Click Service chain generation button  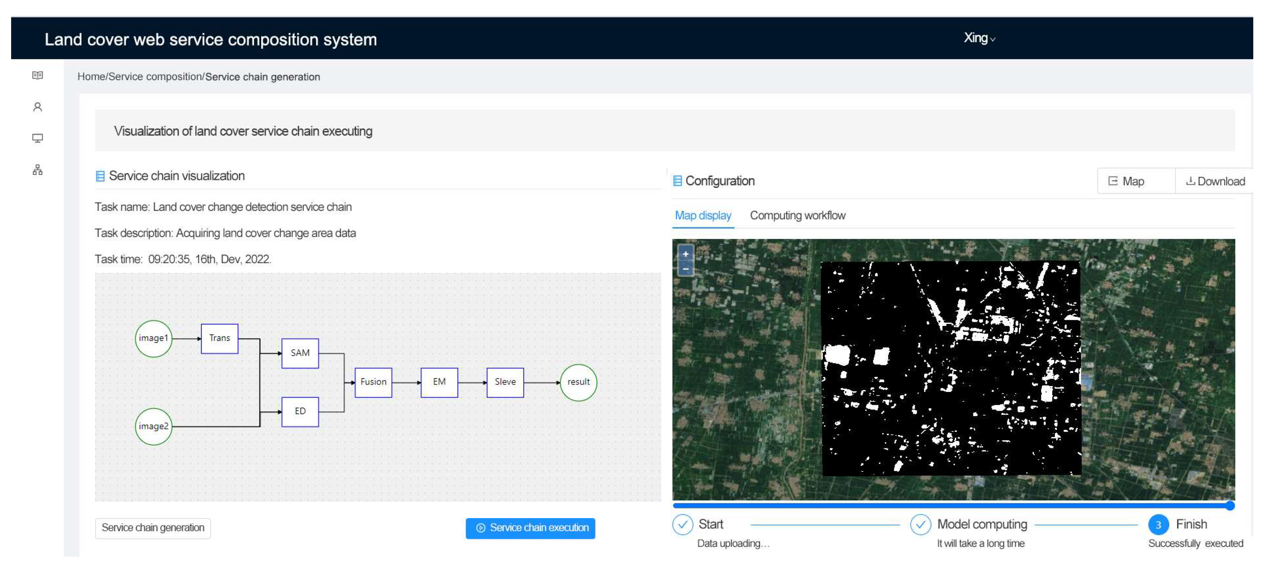[153, 528]
